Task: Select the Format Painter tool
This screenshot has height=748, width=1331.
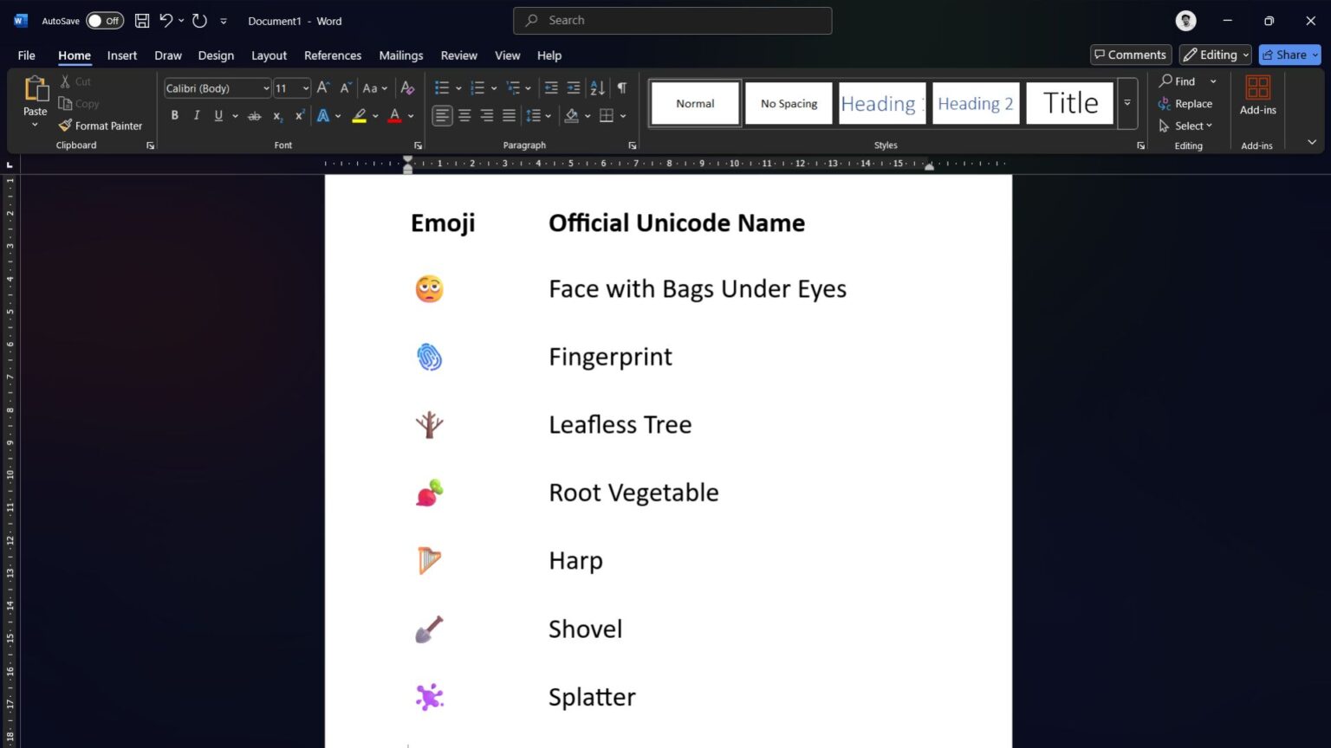Action: tap(100, 125)
